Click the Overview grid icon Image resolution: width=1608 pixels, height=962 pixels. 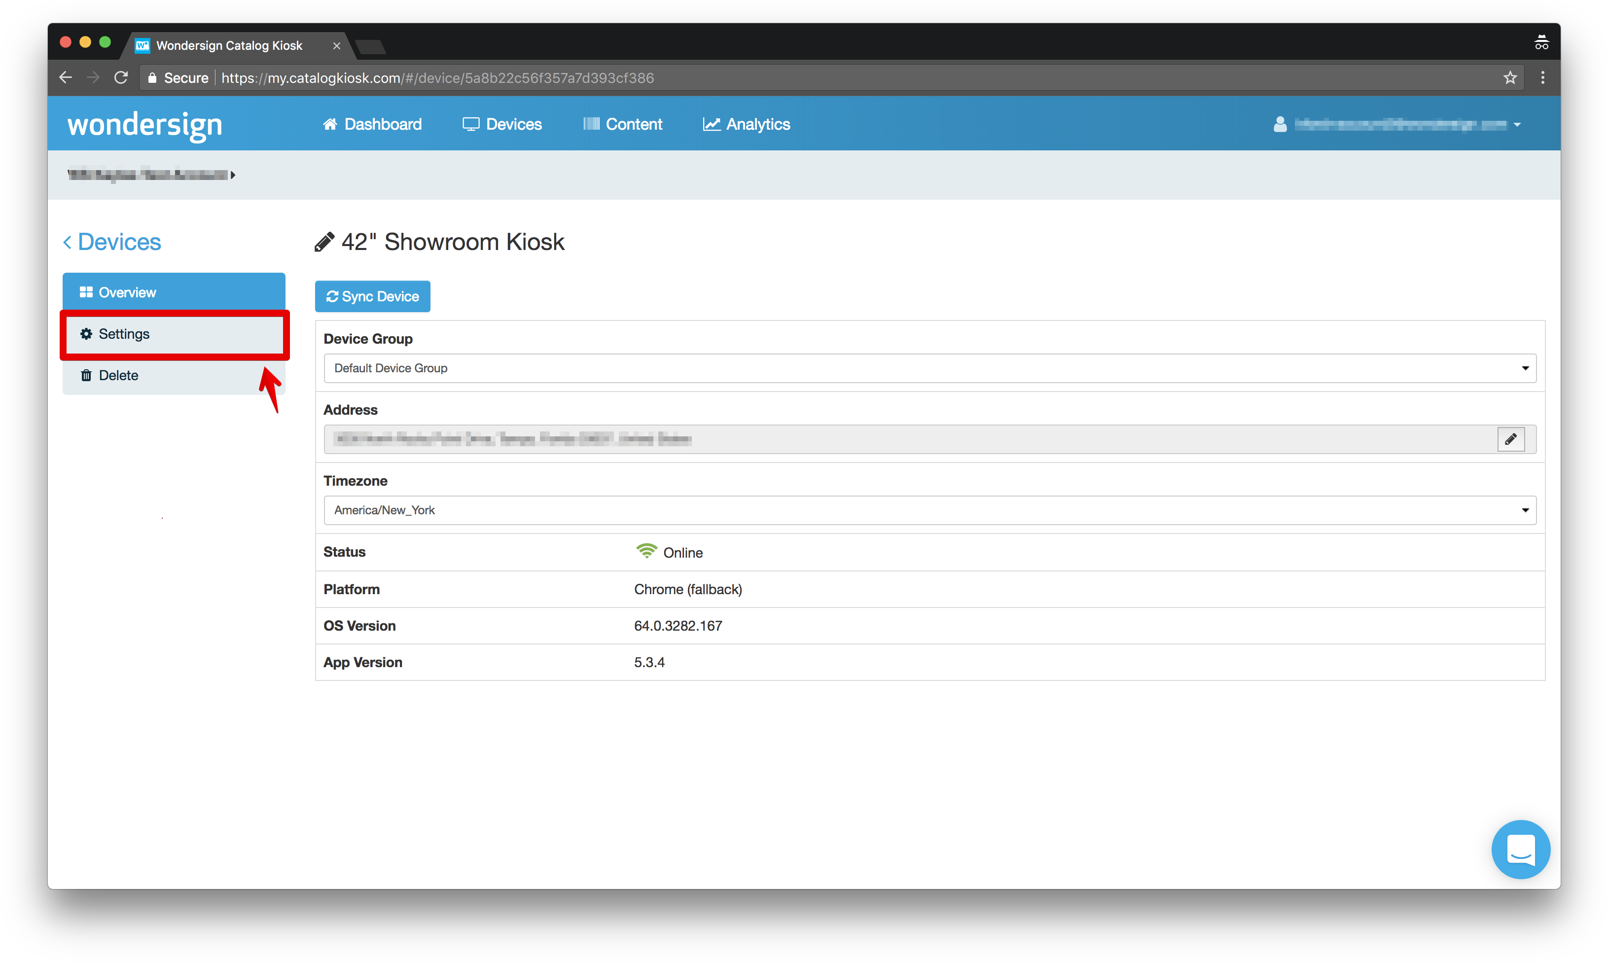point(86,292)
